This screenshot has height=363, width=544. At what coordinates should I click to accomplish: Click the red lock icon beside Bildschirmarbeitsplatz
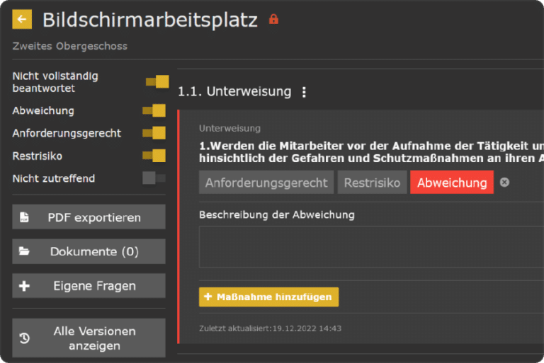273,19
